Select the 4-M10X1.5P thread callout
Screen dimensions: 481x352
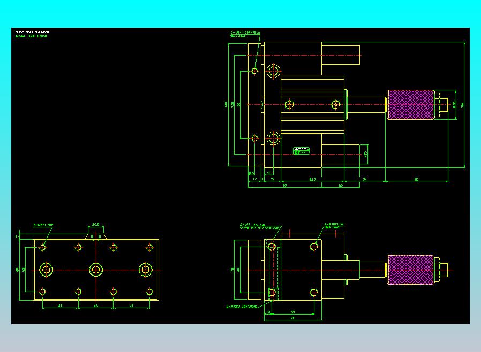(334, 224)
